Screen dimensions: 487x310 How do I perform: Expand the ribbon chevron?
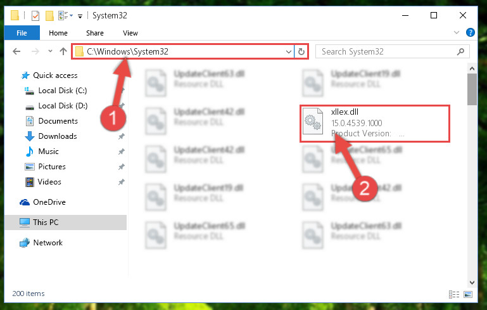coord(456,32)
